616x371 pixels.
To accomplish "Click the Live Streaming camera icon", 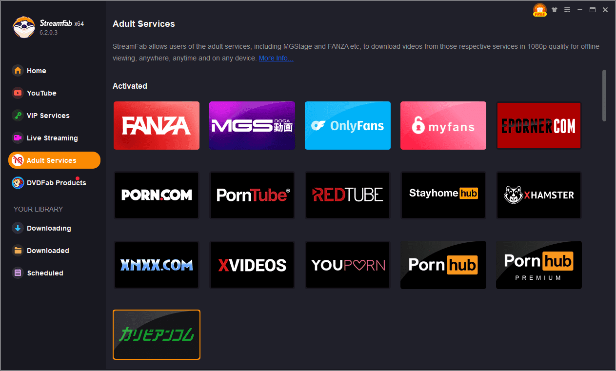I will coord(18,138).
